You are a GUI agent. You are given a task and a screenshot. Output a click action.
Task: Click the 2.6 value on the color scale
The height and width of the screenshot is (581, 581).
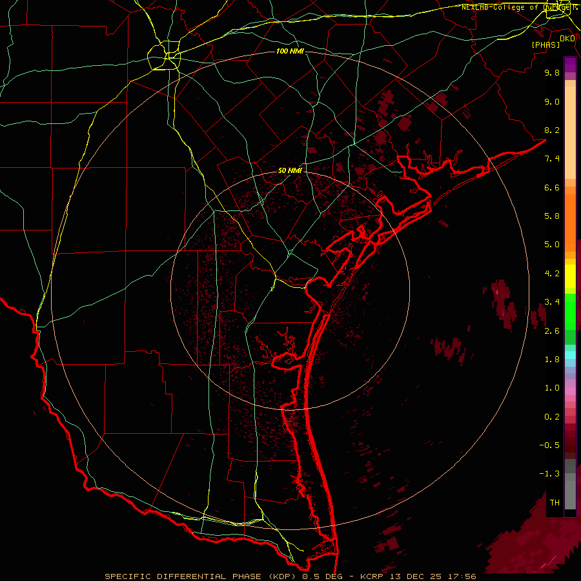tap(552, 331)
